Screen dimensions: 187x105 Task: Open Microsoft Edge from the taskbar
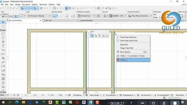[17, 102]
